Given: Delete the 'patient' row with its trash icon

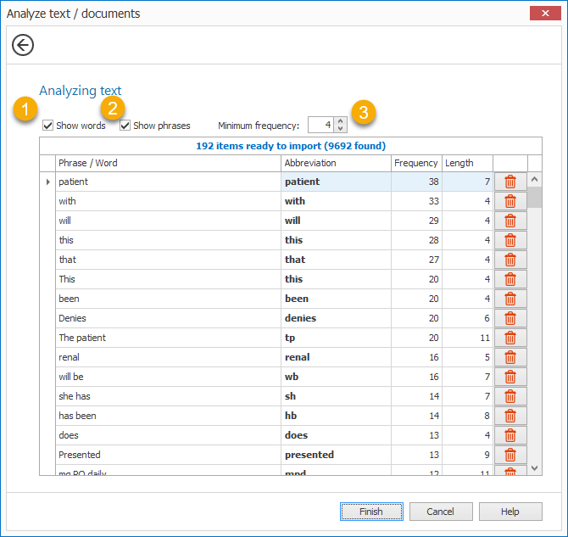Looking at the screenshot, I should coord(510,182).
